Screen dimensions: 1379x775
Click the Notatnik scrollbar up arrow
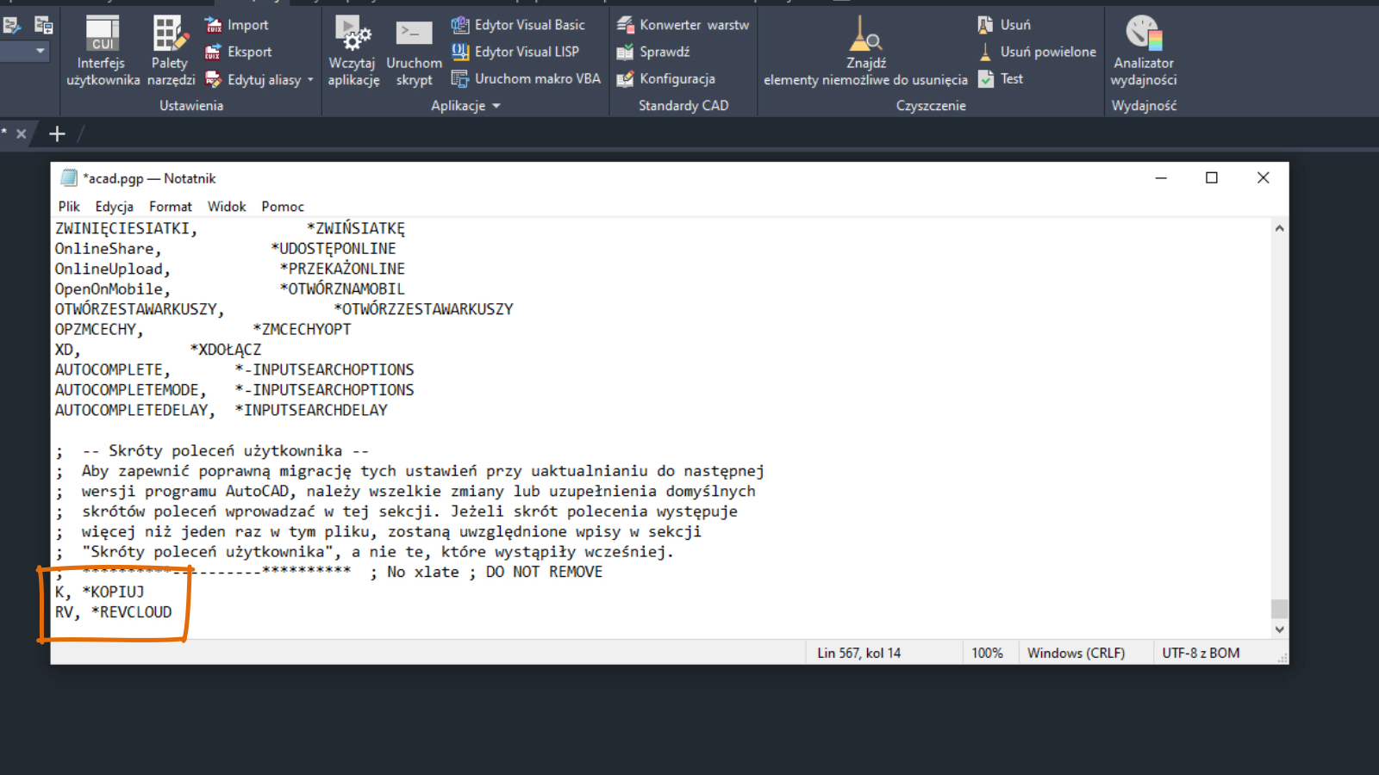pyautogui.click(x=1279, y=228)
